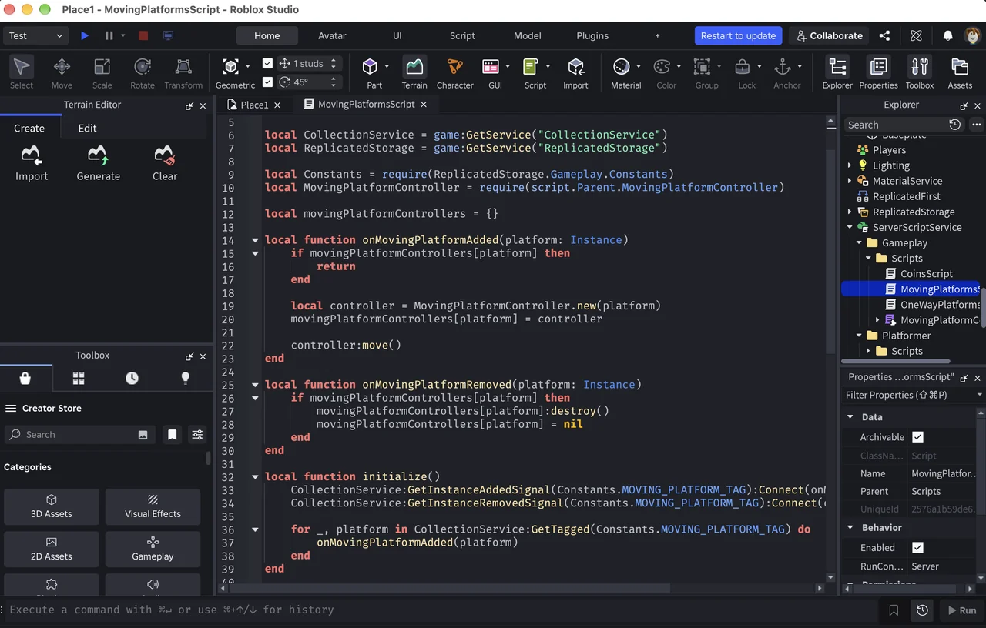Open the Assets manager icon

(x=960, y=73)
